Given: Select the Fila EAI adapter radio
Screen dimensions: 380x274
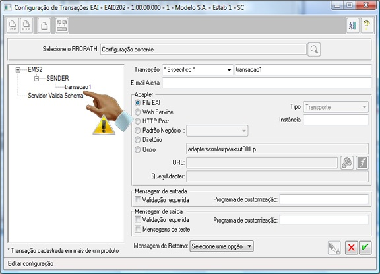Looking at the screenshot, I should point(138,103).
